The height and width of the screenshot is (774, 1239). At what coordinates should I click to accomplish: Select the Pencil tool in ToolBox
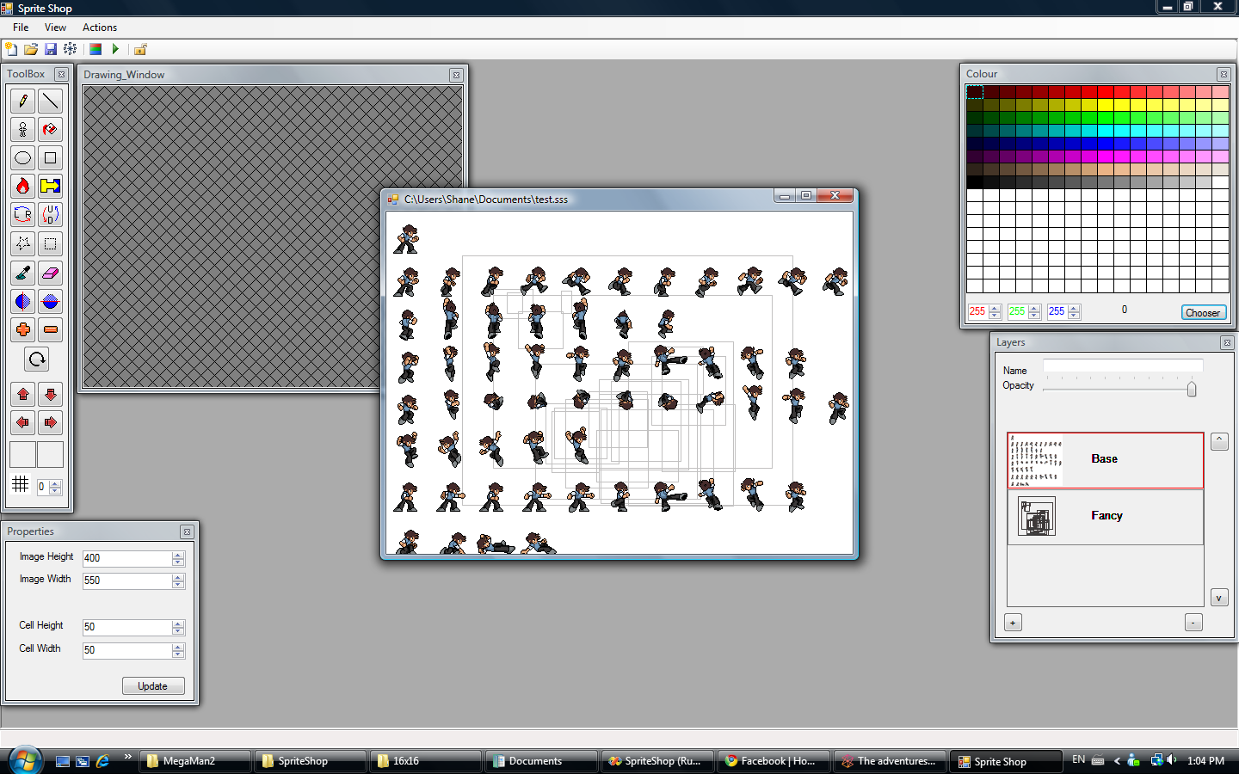point(23,101)
